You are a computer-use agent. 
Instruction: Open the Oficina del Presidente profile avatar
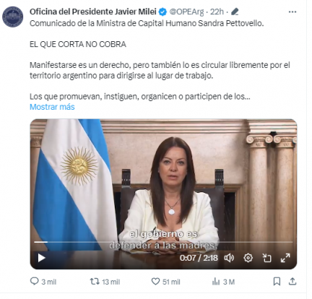point(13,17)
